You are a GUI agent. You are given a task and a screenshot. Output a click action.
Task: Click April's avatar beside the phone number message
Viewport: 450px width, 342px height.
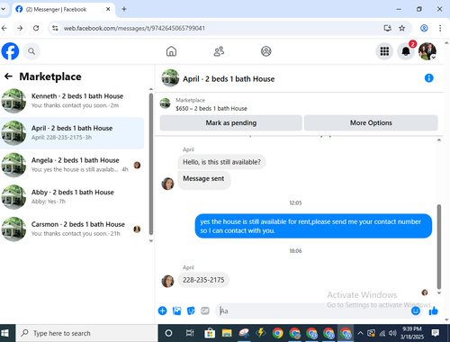[x=167, y=282]
